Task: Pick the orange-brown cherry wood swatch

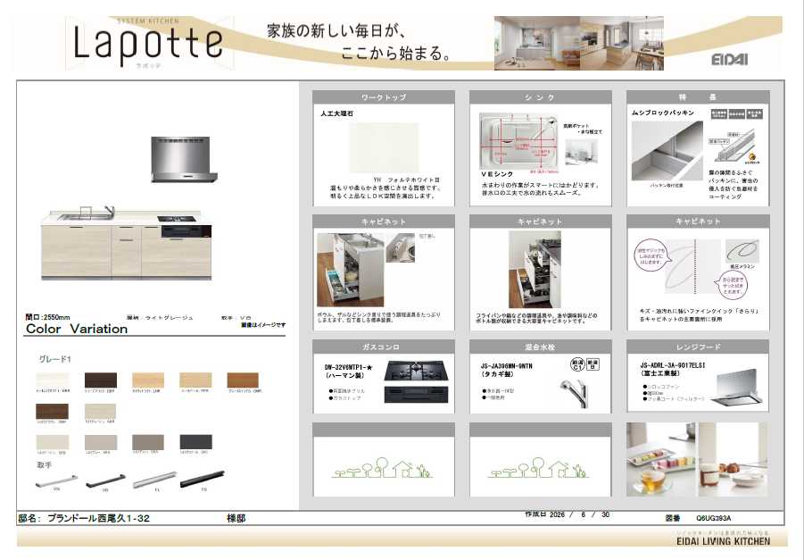Action: pos(243,380)
